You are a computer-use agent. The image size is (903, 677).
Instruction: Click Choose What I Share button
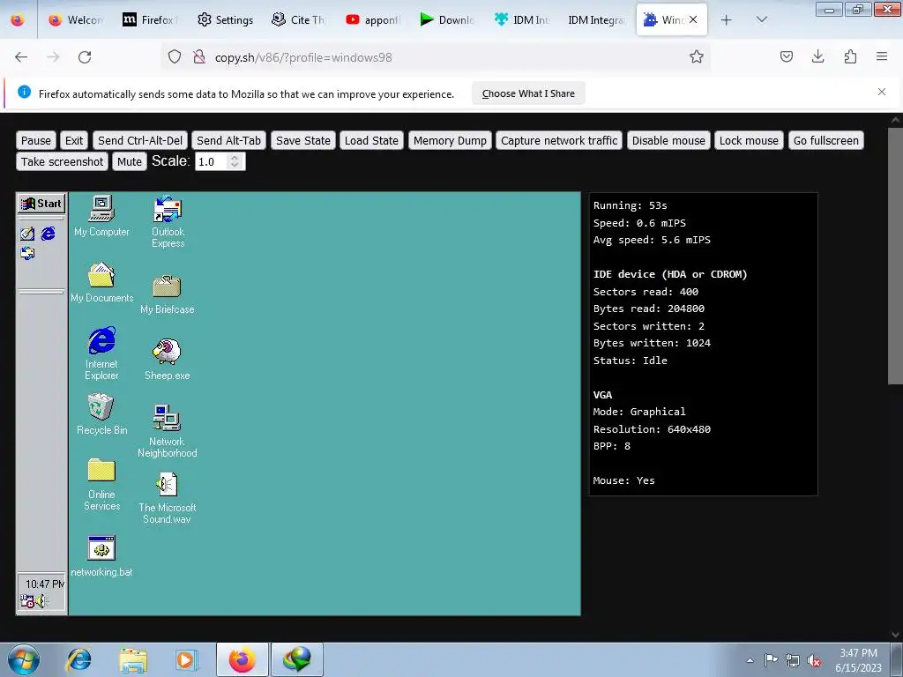528,93
